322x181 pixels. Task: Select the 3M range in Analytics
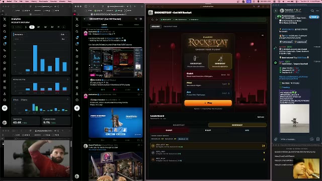pyautogui.click(x=52, y=27)
